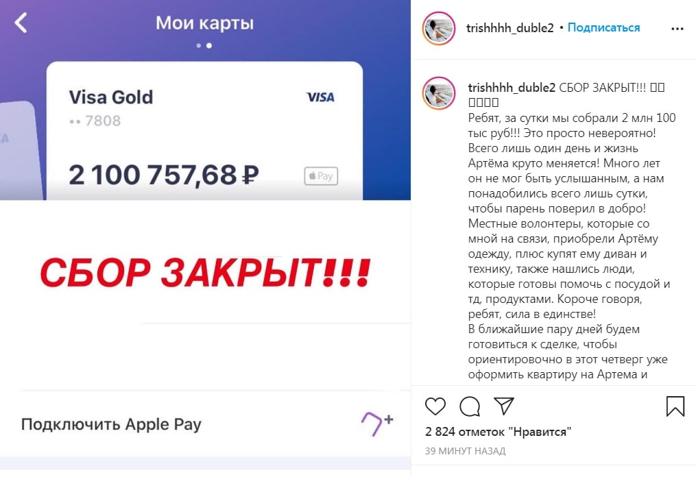The width and height of the screenshot is (696, 477).
Task: Tap Подключить Apple Pay row
Action: tap(205, 424)
